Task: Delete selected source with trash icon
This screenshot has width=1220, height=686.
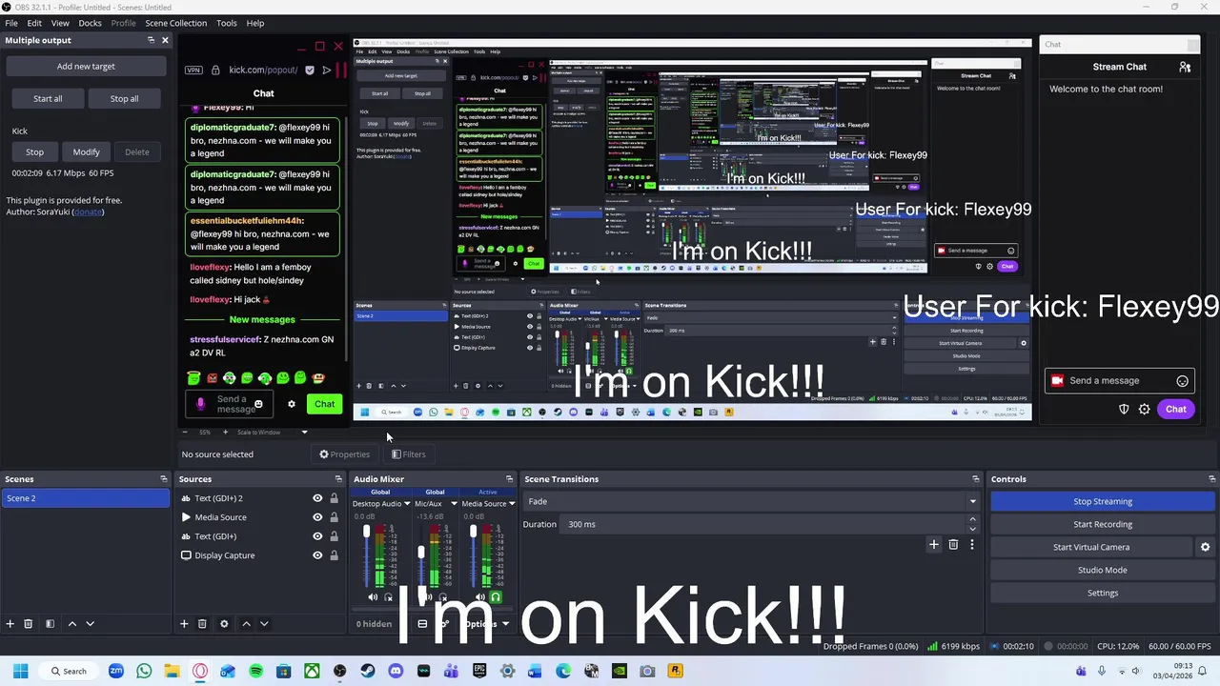Action: click(202, 624)
